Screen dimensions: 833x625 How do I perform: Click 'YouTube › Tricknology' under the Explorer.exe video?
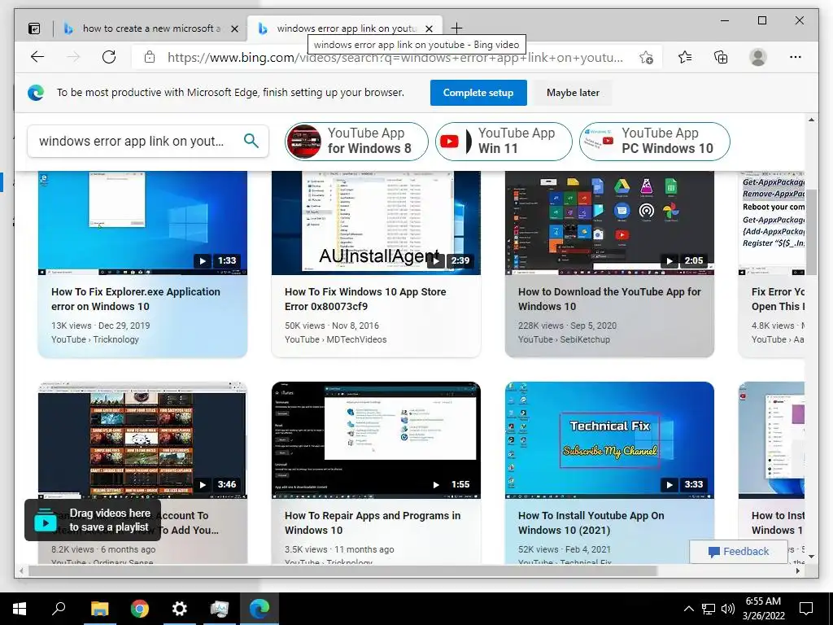95,339
